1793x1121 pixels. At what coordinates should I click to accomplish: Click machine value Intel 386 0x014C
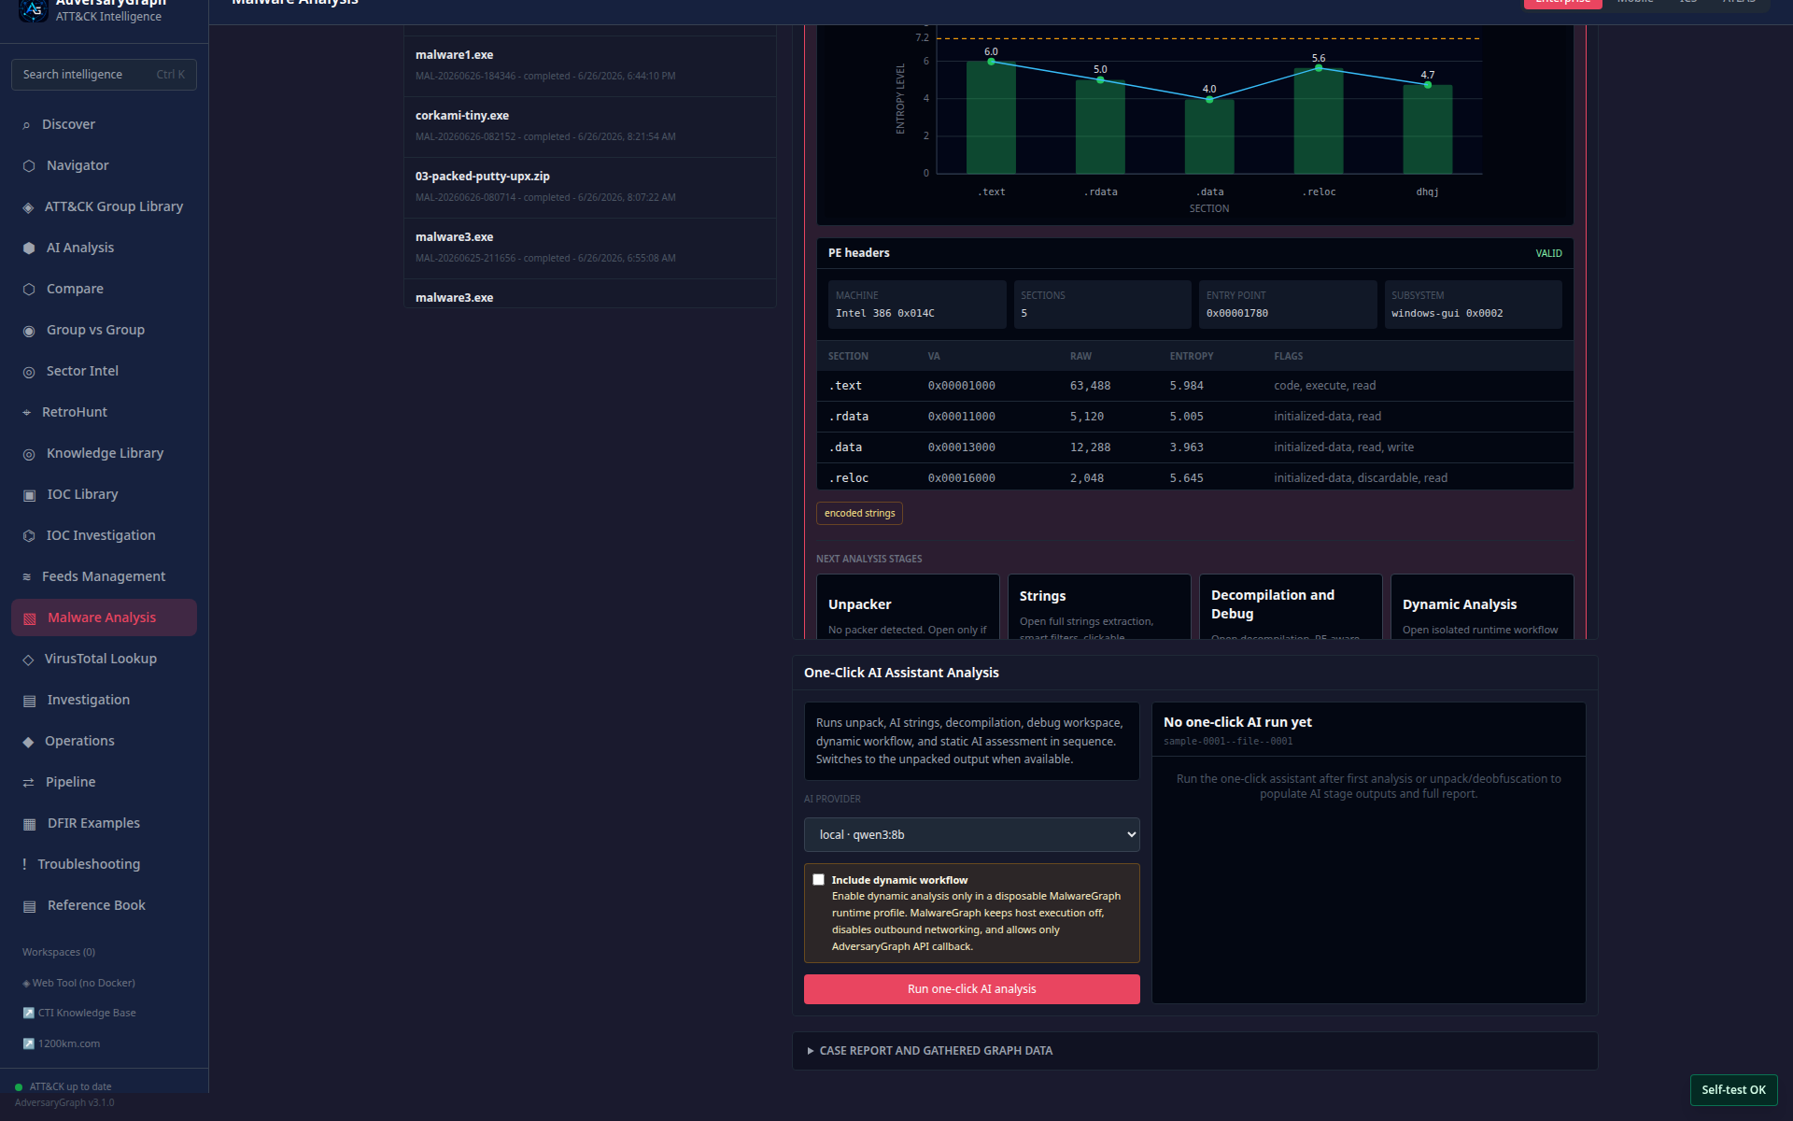point(884,314)
